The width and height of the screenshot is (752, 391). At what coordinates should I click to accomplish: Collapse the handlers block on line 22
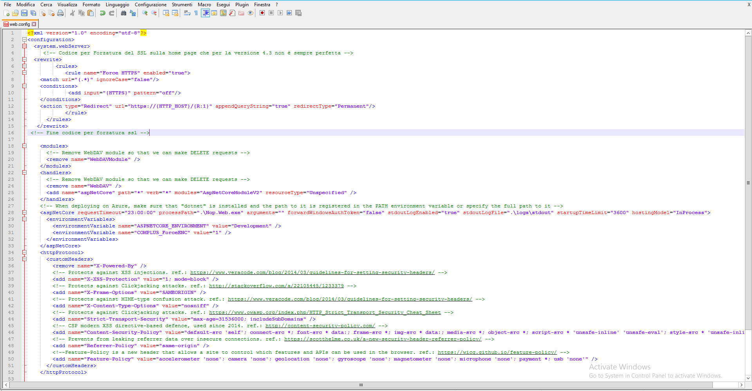24,173
